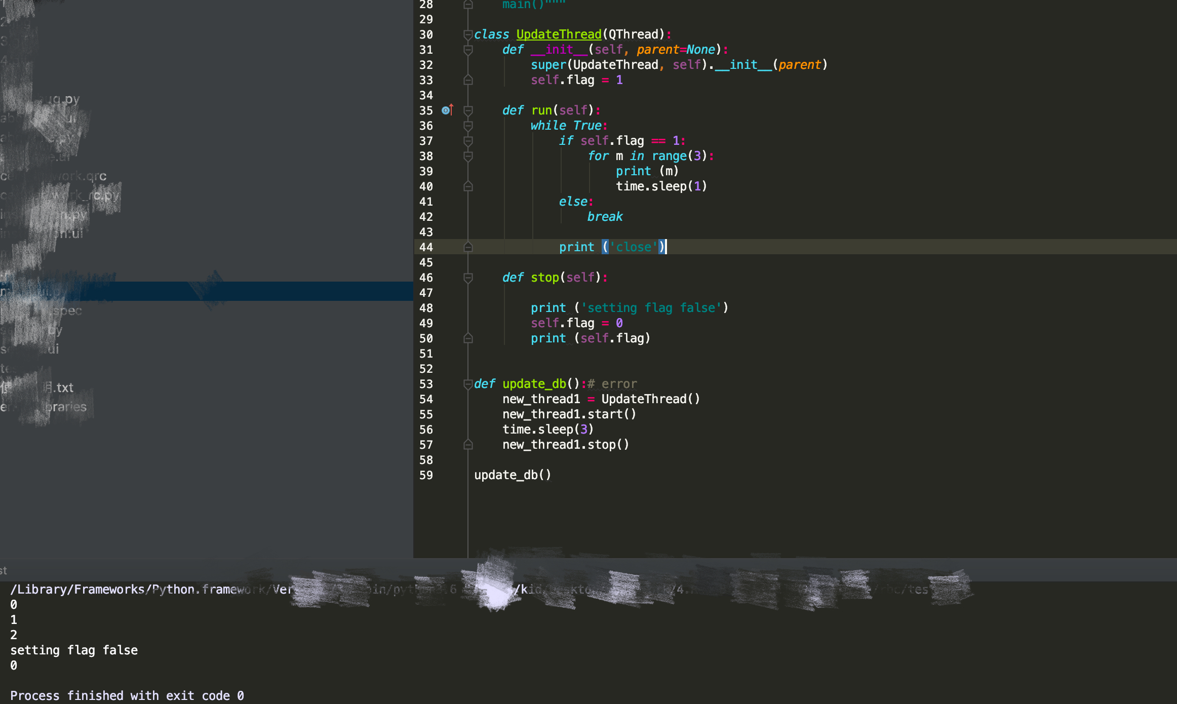
Task: Click 'self.flag = 1' assignment on line 33
Action: pyautogui.click(x=576, y=80)
